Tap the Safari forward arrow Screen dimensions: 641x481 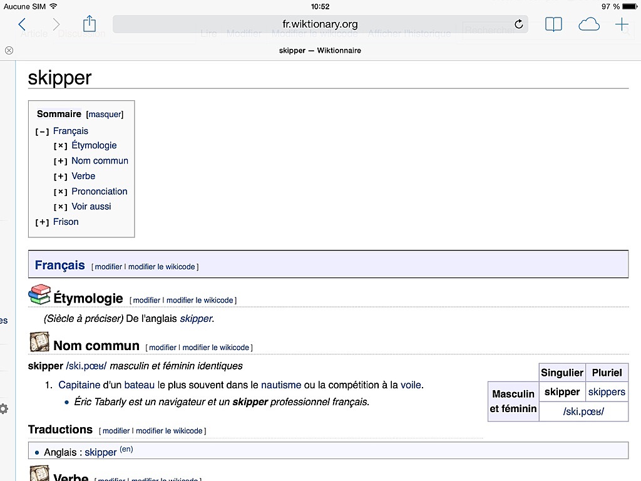(56, 24)
